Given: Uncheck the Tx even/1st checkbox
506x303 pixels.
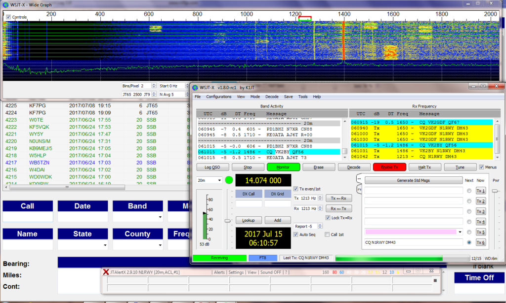Looking at the screenshot, I should pos(295,189).
